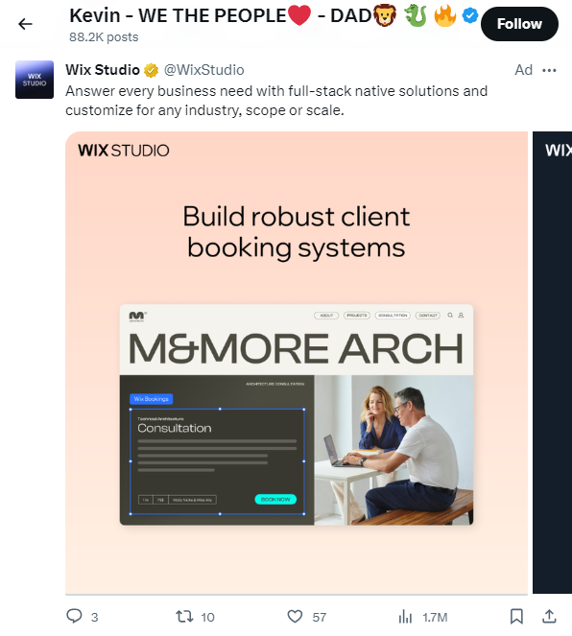Image resolution: width=572 pixels, height=636 pixels.
Task: Click the back arrow icon
Action: tap(25, 24)
